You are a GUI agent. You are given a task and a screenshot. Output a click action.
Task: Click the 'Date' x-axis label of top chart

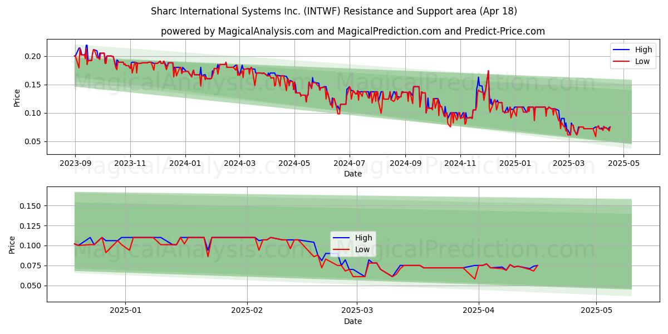(x=353, y=174)
